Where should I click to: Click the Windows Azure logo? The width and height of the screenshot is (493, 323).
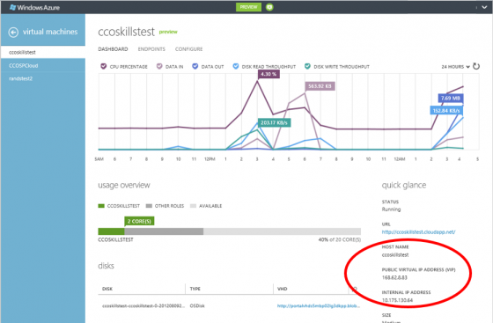(34, 8)
